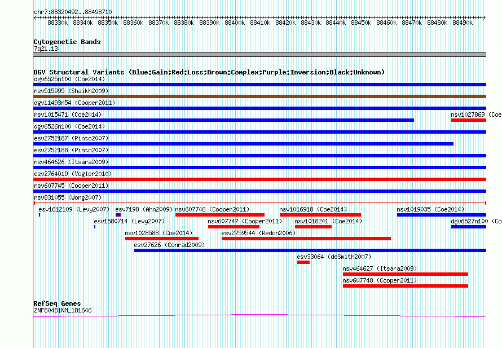Select the nsv1015471 (Coe2014) label
The image size is (502, 348).
[x=68, y=114]
